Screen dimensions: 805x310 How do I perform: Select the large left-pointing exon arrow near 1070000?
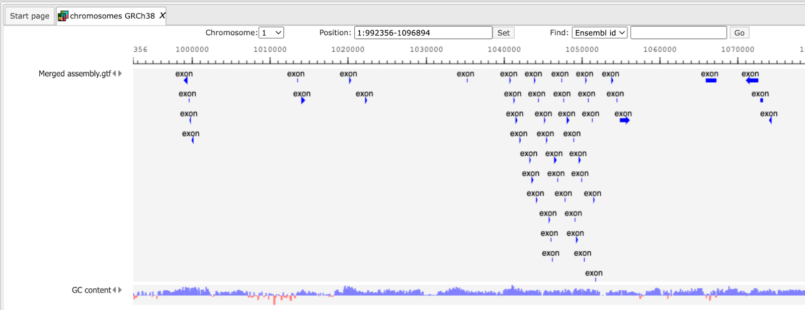click(752, 80)
